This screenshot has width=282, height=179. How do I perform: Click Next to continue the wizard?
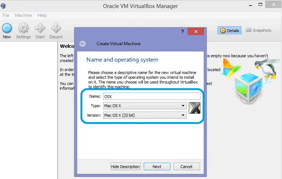coord(157,167)
